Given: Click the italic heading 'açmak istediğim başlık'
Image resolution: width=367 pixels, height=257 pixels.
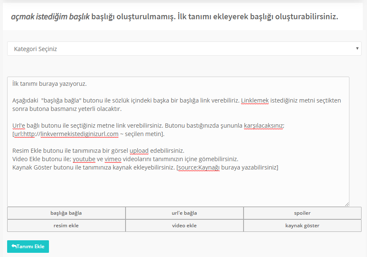Looking at the screenshot, I should tap(50, 17).
